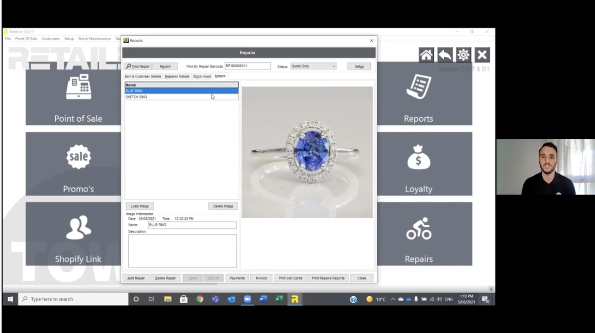The image size is (595, 333).
Task: Open the Reports clipboard icon
Action: pos(419,87)
